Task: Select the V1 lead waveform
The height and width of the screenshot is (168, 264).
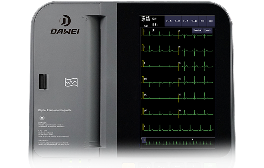Action: pos(196,36)
